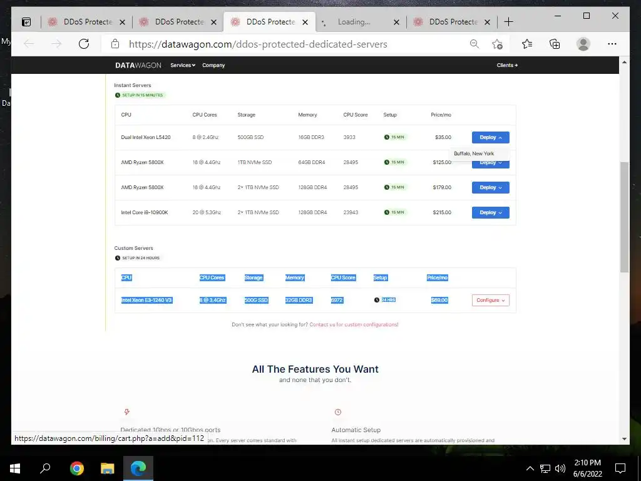Expand Deploy for the Intel Core i9-10900K
Screen dimensions: 641x481
491,212
